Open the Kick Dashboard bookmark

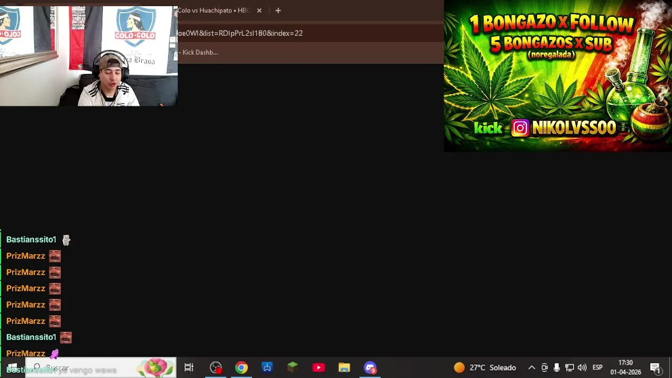199,52
